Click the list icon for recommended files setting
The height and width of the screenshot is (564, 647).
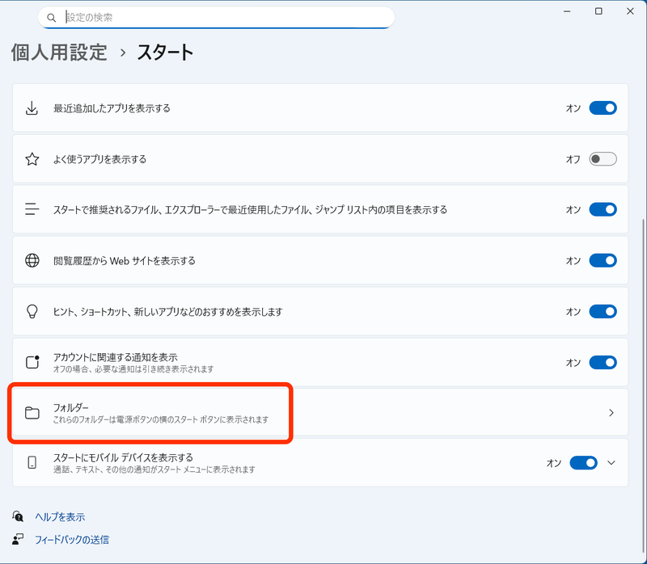tap(32, 209)
